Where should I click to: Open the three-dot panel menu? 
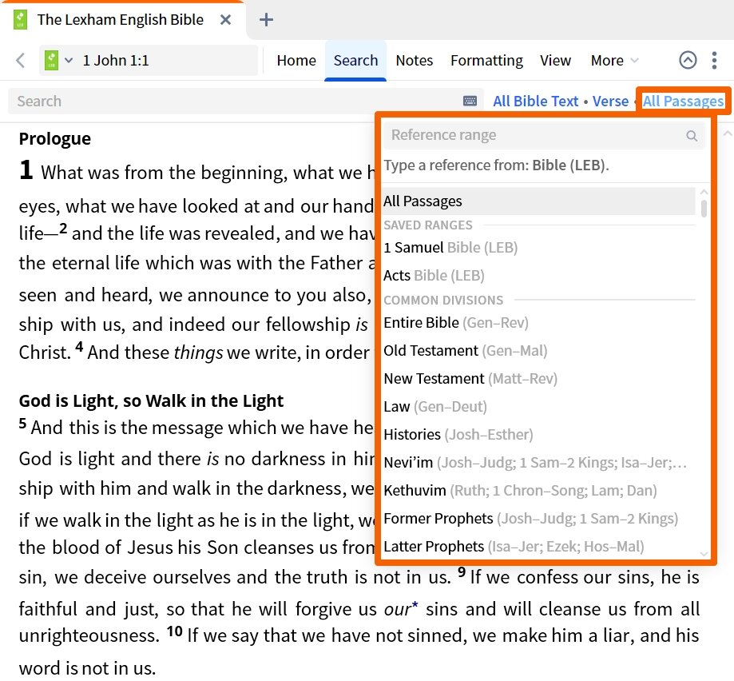tap(714, 61)
